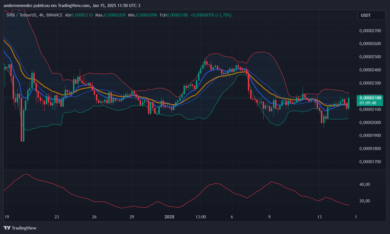This screenshot has height=234, width=390.
Task: Click the 0,00002700 price axis label
Action: click(370, 31)
